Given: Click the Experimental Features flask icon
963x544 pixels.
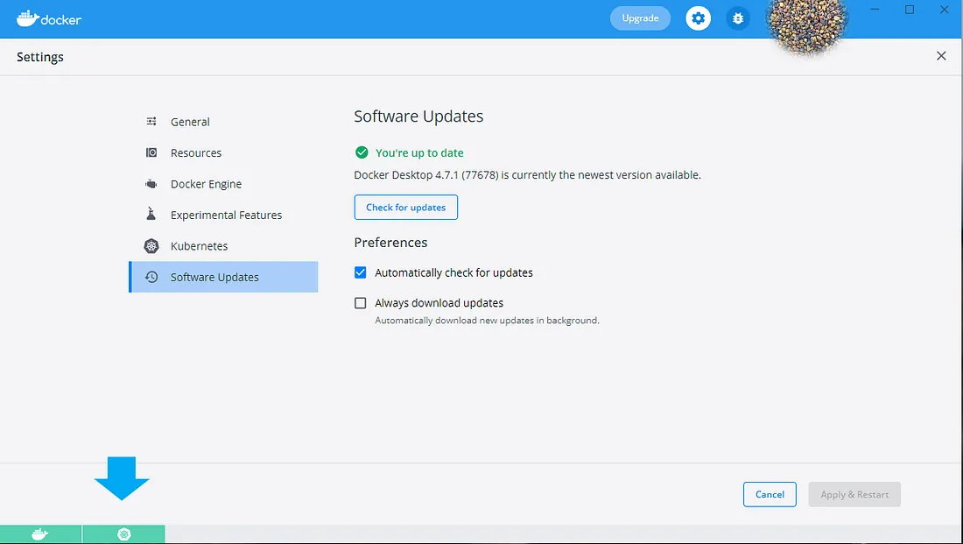Looking at the screenshot, I should pyautogui.click(x=151, y=214).
